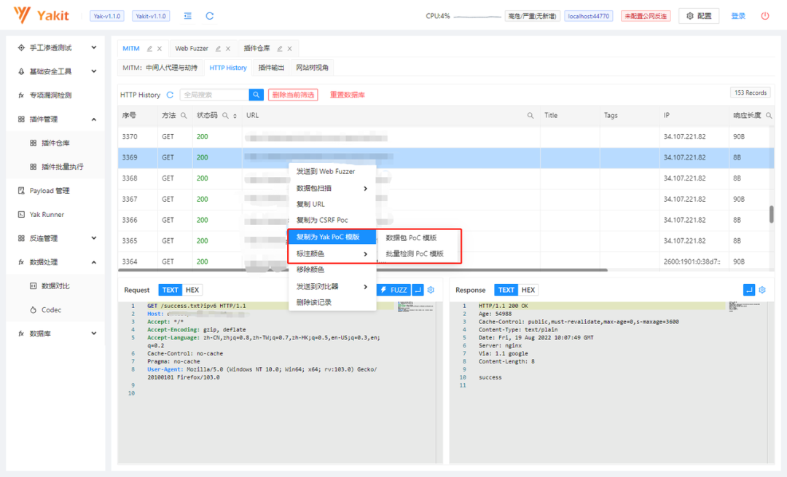Switch Response view to HEX

528,290
